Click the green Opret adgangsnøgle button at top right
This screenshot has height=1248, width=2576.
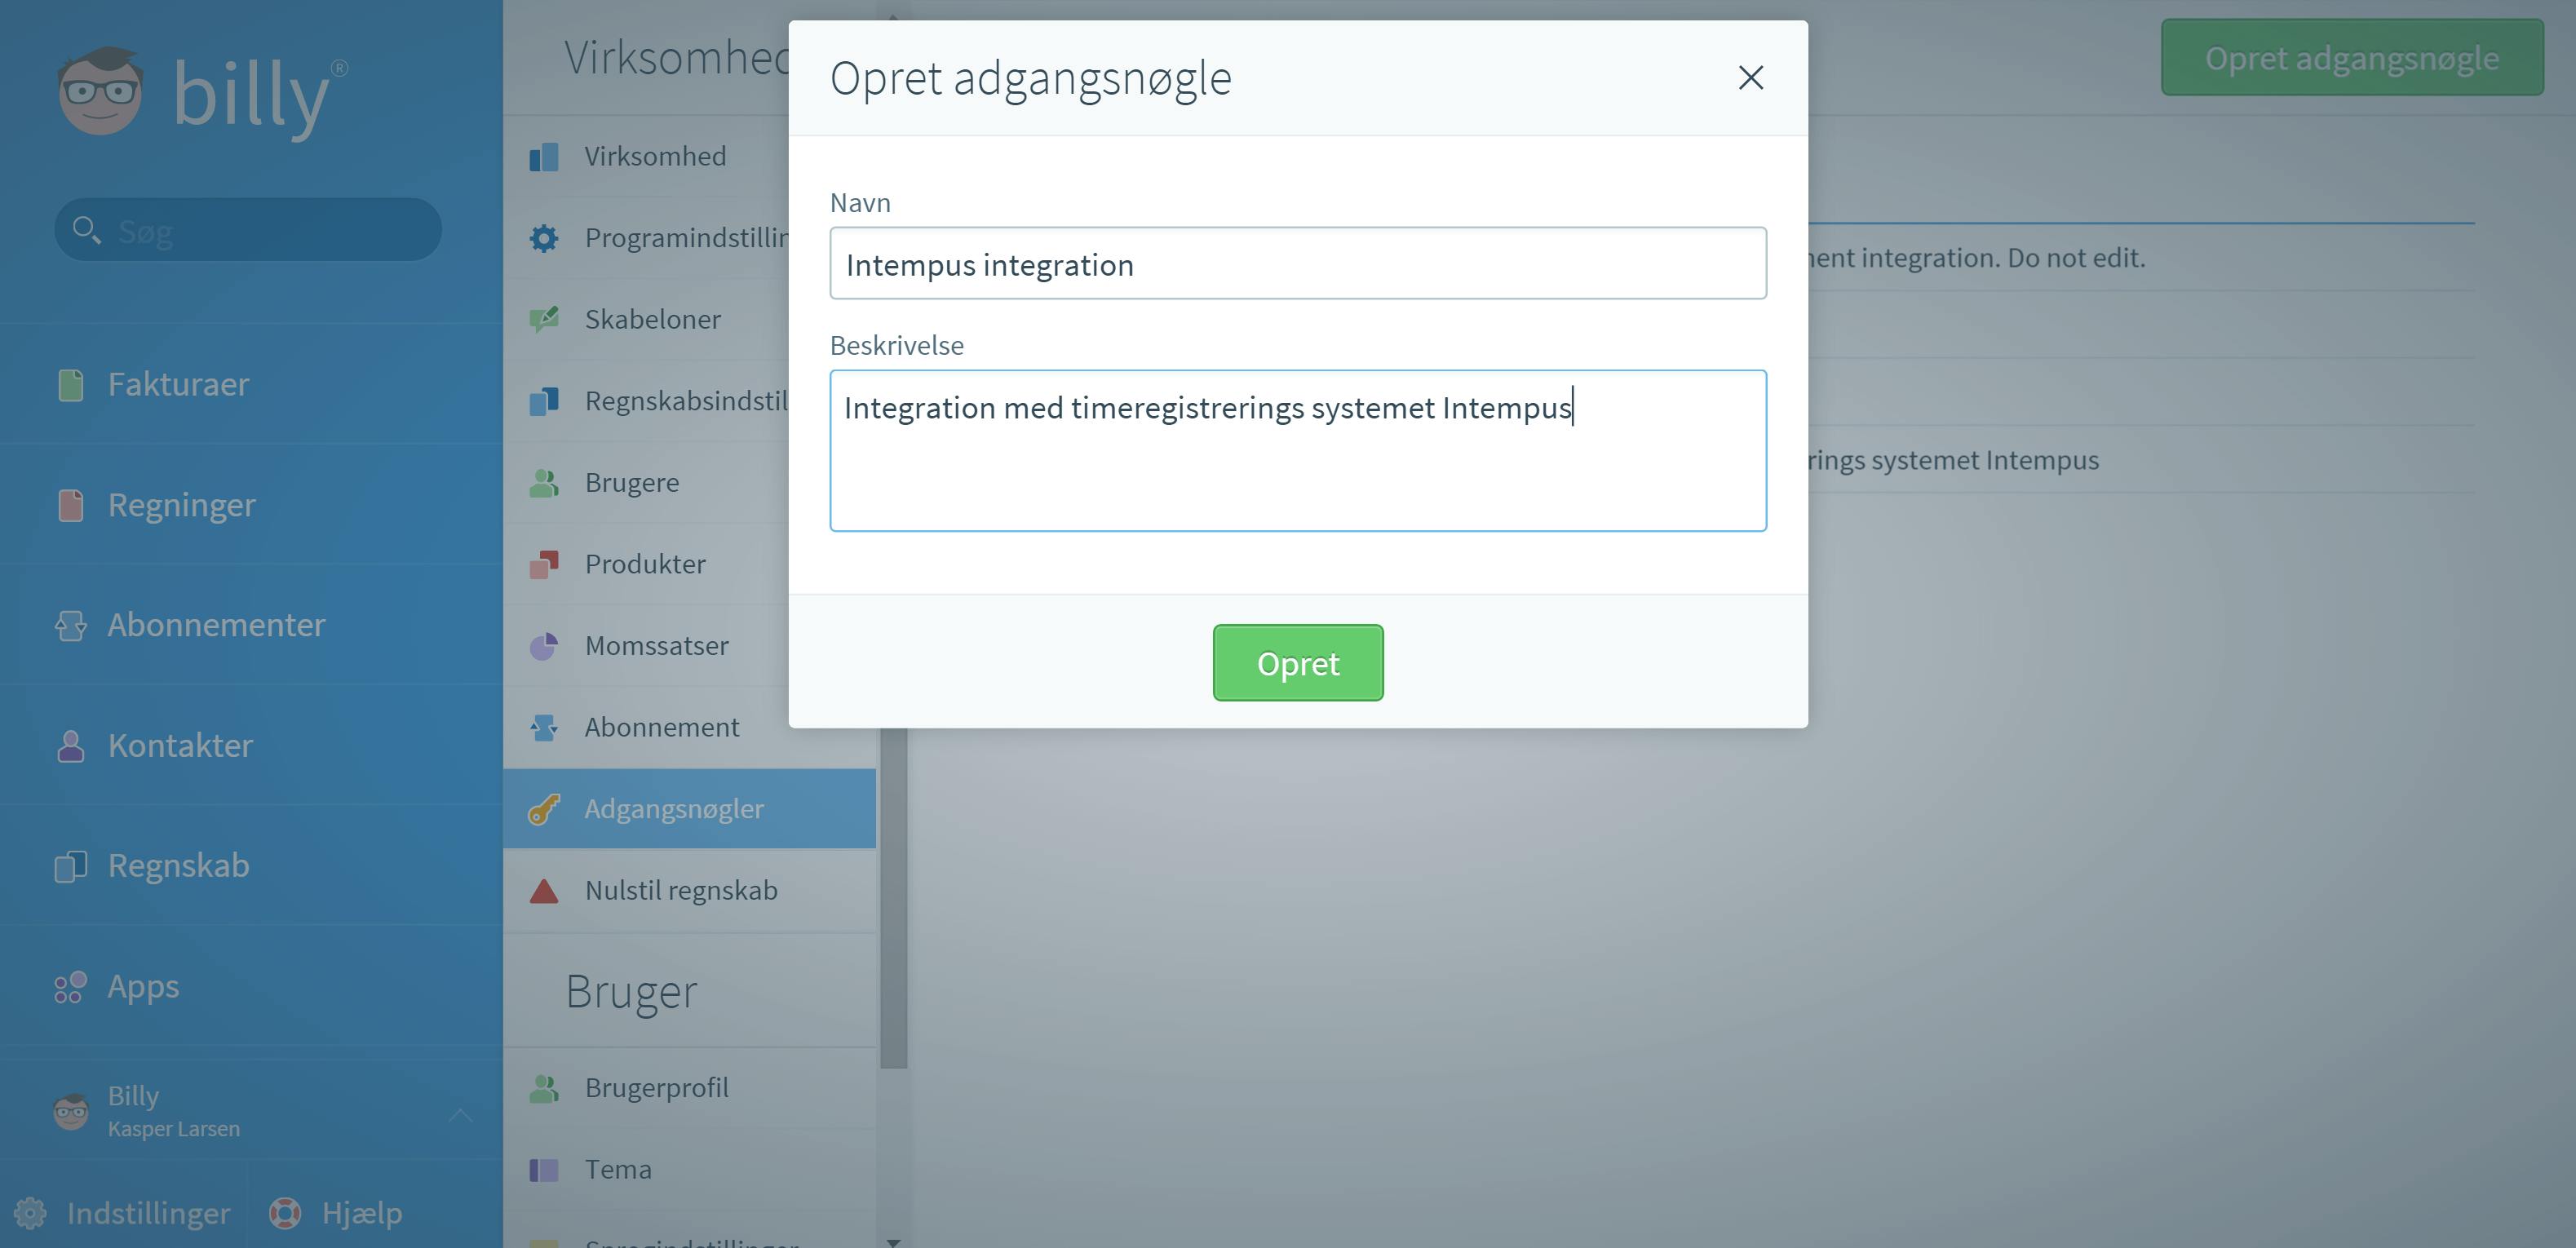2352,58
